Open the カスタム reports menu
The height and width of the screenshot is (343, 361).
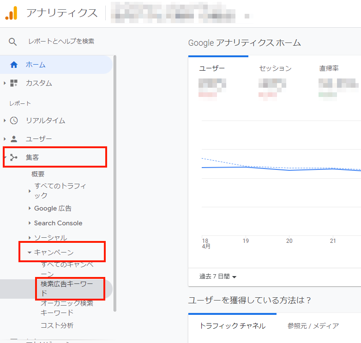click(x=39, y=83)
